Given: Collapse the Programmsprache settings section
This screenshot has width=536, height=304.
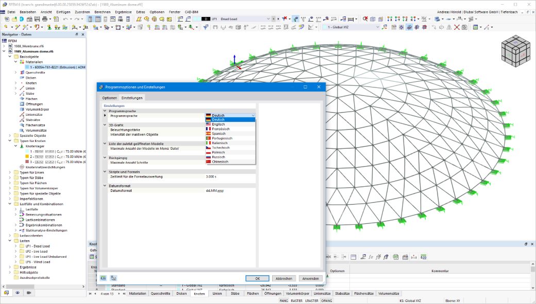Looking at the screenshot, I should coord(105,111).
